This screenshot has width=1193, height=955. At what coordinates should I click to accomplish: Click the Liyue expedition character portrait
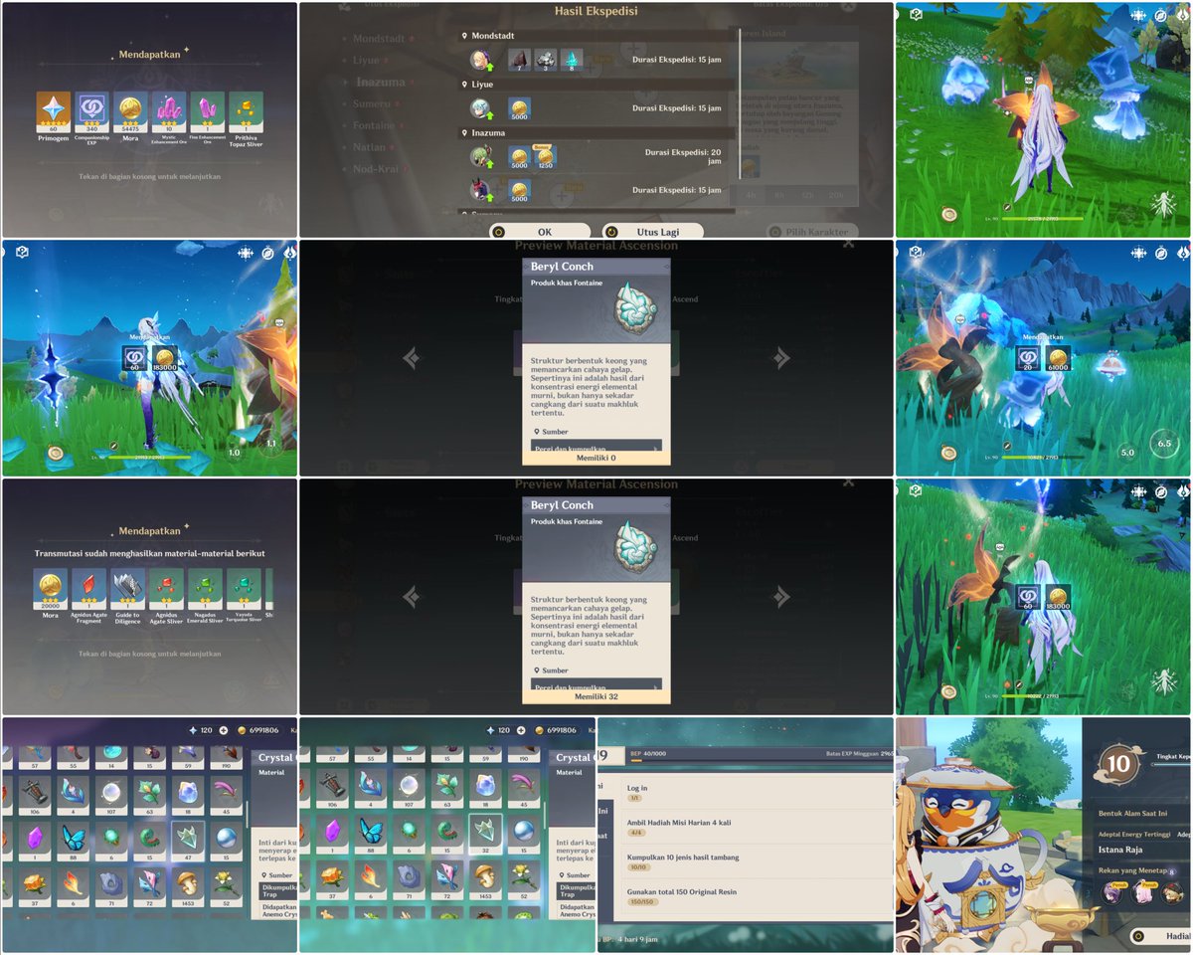[x=481, y=108]
